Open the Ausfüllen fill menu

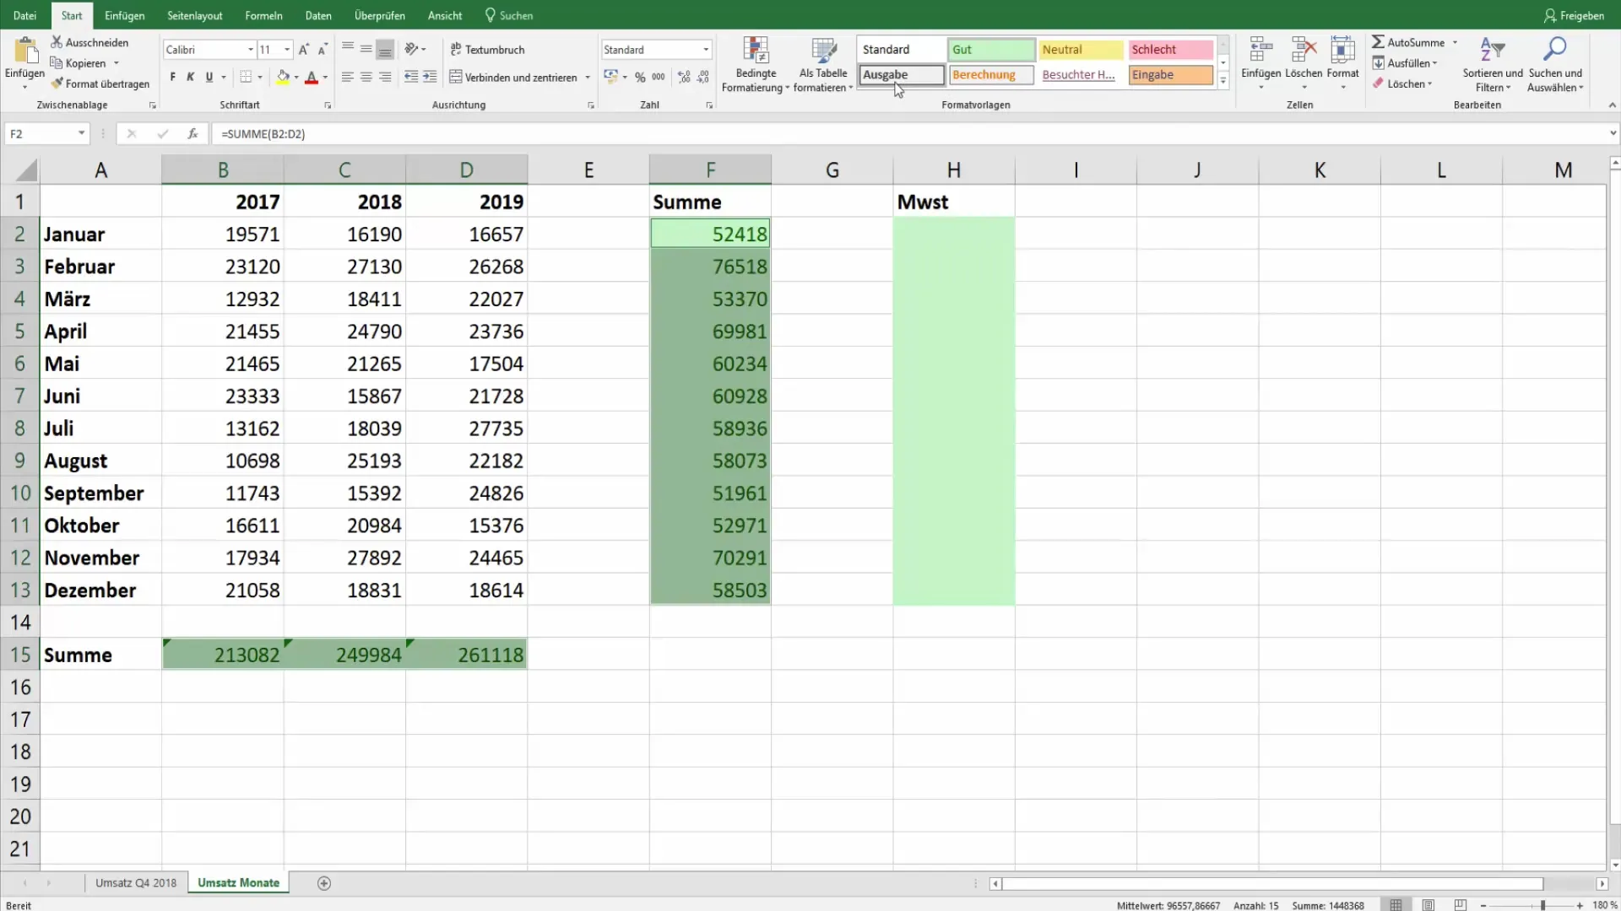[x=1405, y=63]
